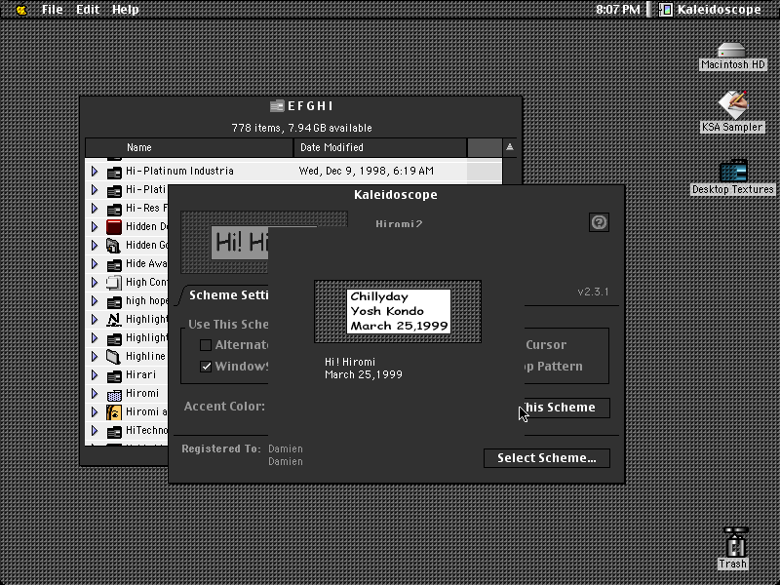Expand the Hide Awa row disclosure triangle
This screenshot has width=780, height=585.
click(95, 263)
